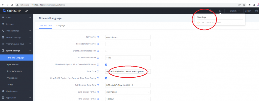
Task: Click the power logout icon
Action: coord(256,11)
